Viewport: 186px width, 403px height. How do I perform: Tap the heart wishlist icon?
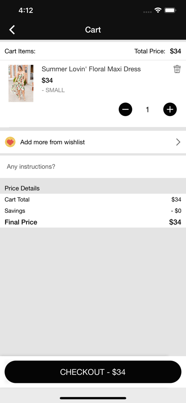tap(10, 142)
